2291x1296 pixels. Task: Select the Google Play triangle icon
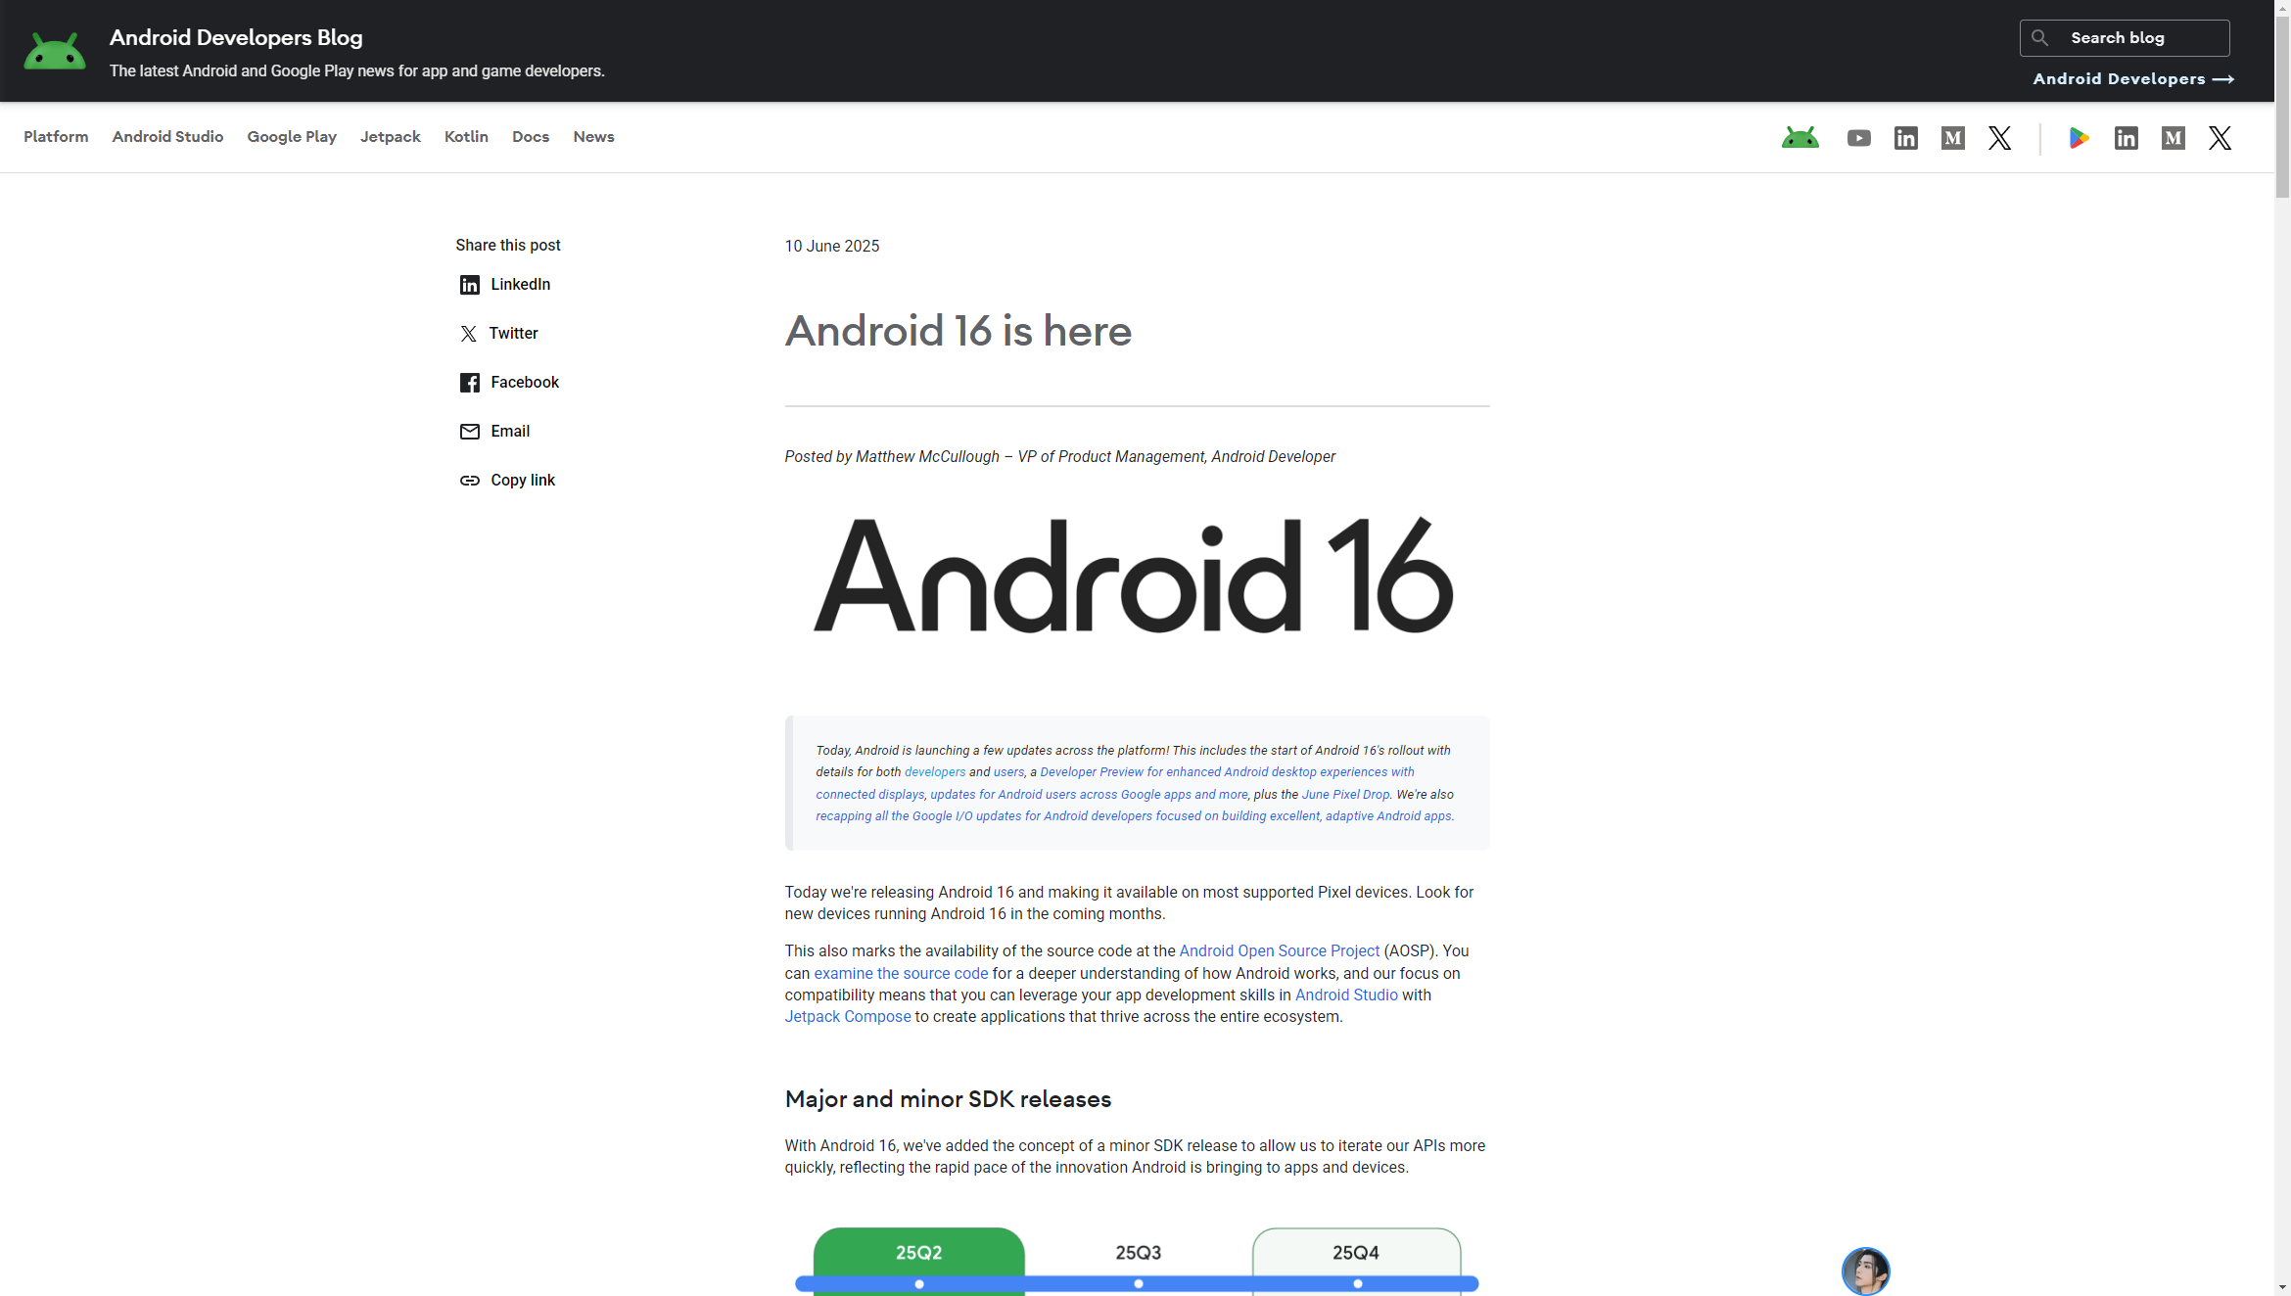2080,138
